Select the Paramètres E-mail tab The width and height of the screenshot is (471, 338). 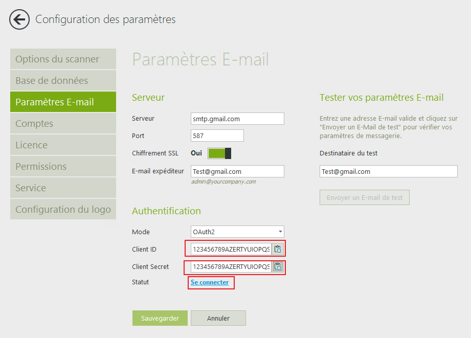click(x=63, y=102)
